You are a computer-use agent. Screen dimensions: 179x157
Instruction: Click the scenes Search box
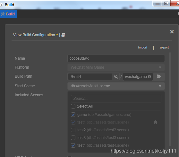116,99
